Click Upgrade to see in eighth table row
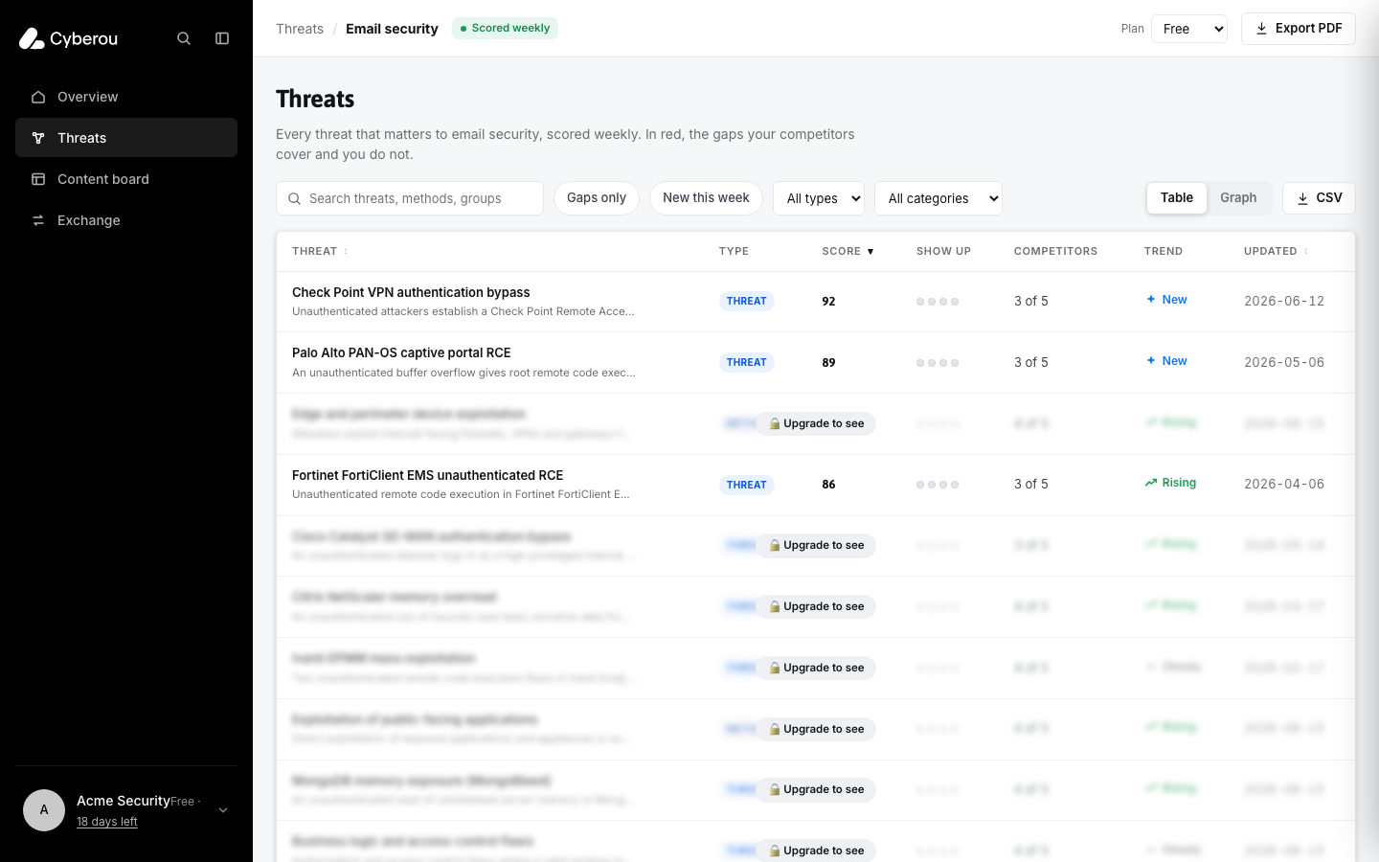 (x=817, y=729)
